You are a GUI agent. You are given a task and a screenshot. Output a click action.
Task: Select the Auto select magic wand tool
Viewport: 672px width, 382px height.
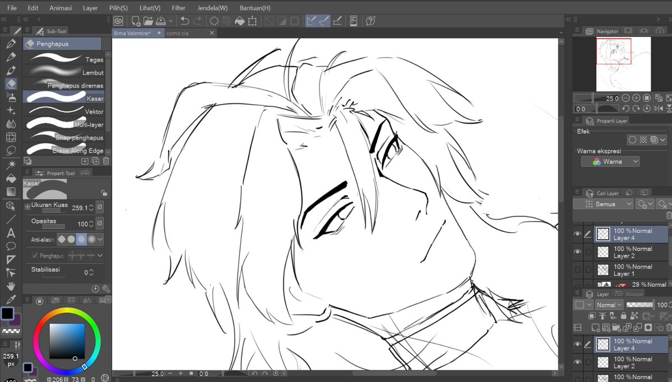click(11, 165)
